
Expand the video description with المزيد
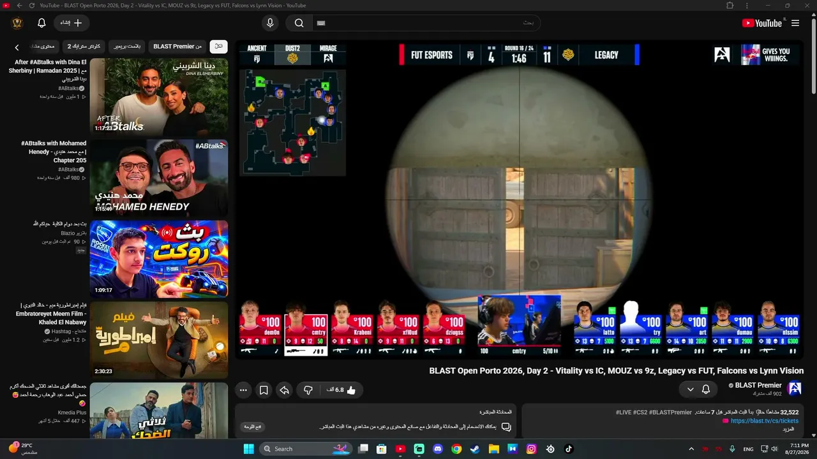click(x=789, y=429)
